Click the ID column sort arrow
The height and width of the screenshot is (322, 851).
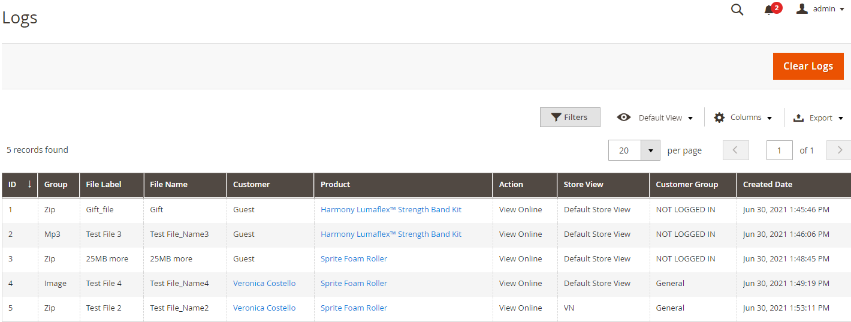[x=29, y=185]
